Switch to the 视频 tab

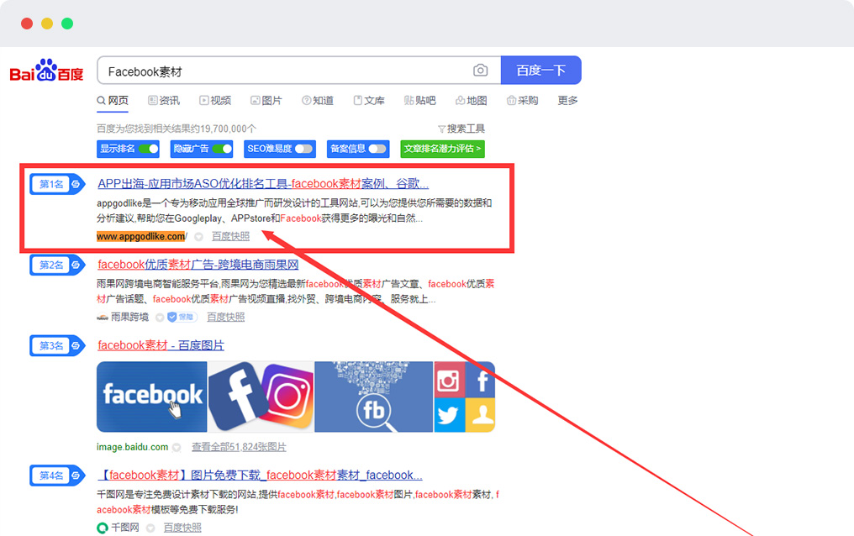click(x=215, y=101)
